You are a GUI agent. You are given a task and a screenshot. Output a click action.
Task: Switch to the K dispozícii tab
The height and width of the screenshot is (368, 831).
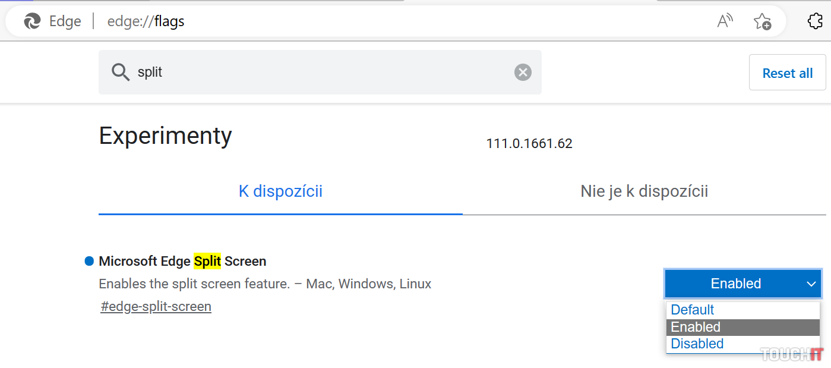[x=280, y=191]
